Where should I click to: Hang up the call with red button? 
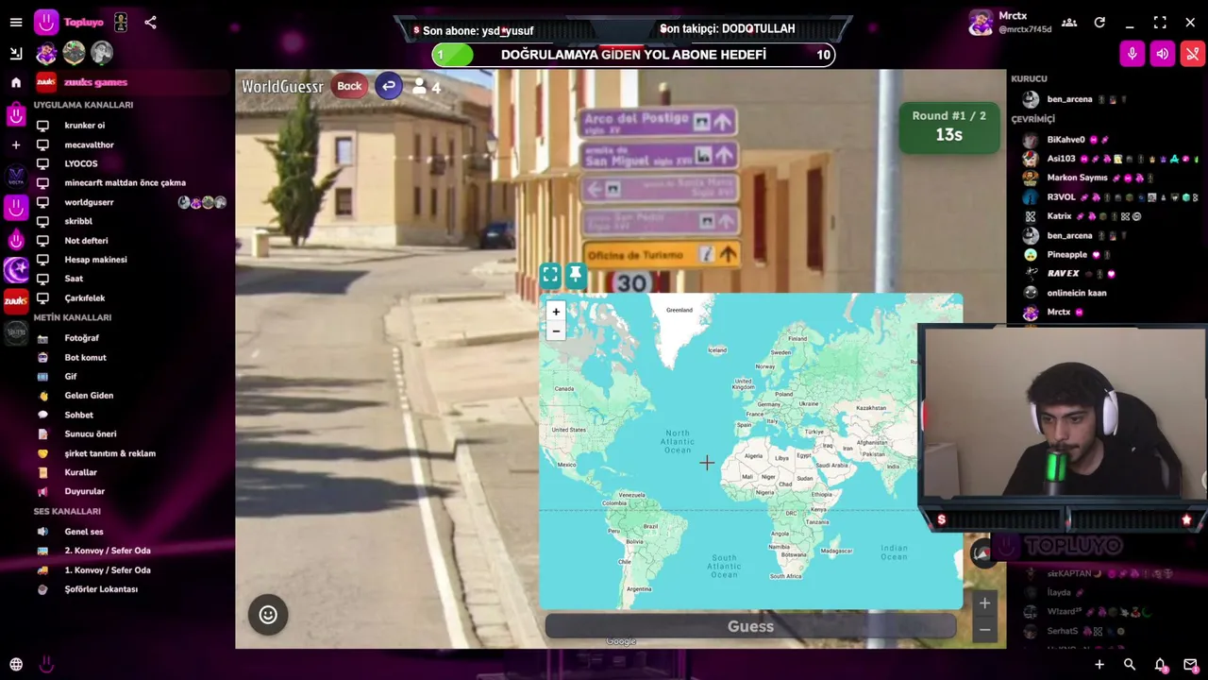(x=1193, y=54)
